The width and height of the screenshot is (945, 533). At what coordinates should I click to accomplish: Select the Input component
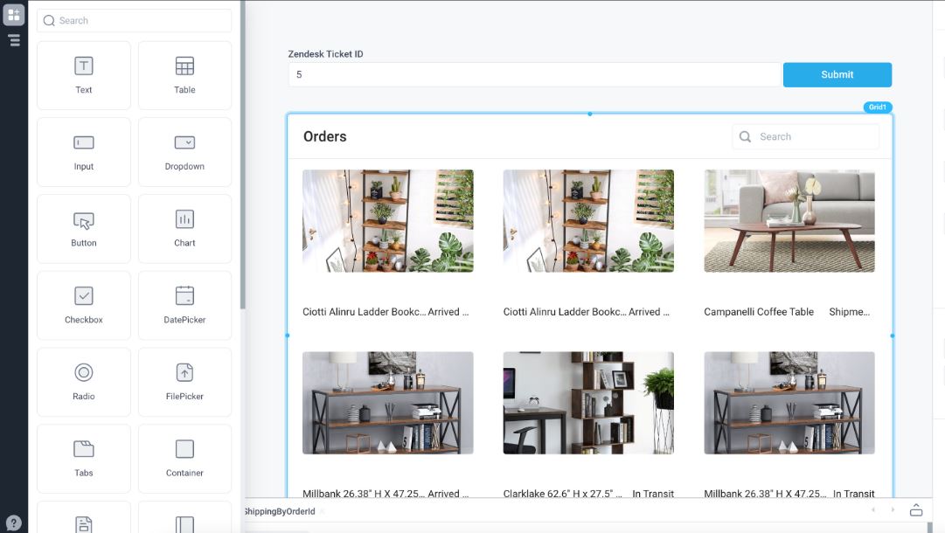[x=84, y=152]
